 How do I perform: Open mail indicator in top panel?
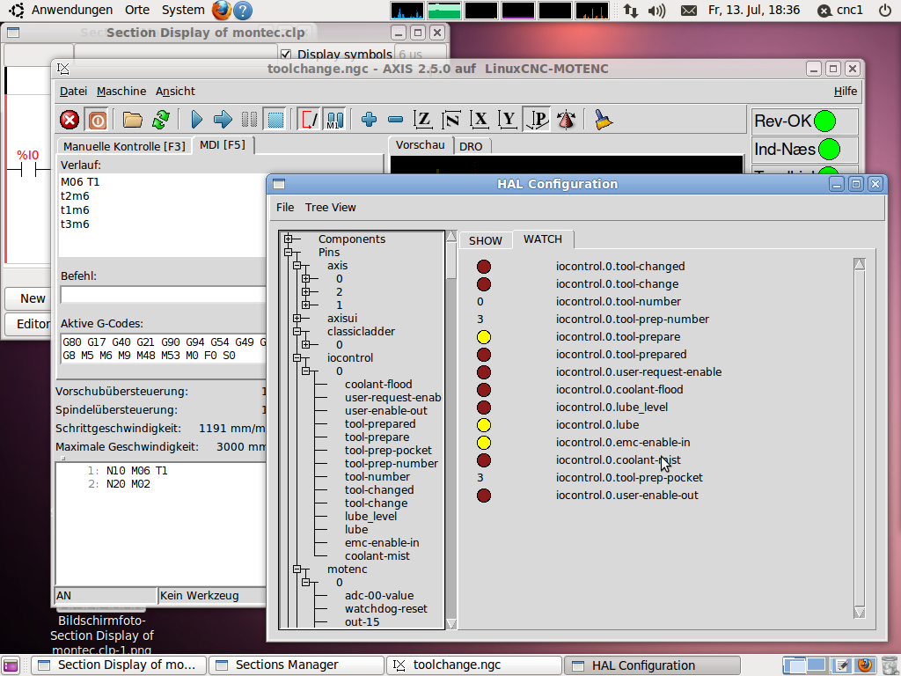tap(688, 11)
